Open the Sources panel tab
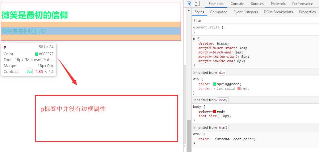Viewport: 319px width, 152px height. (257, 4)
